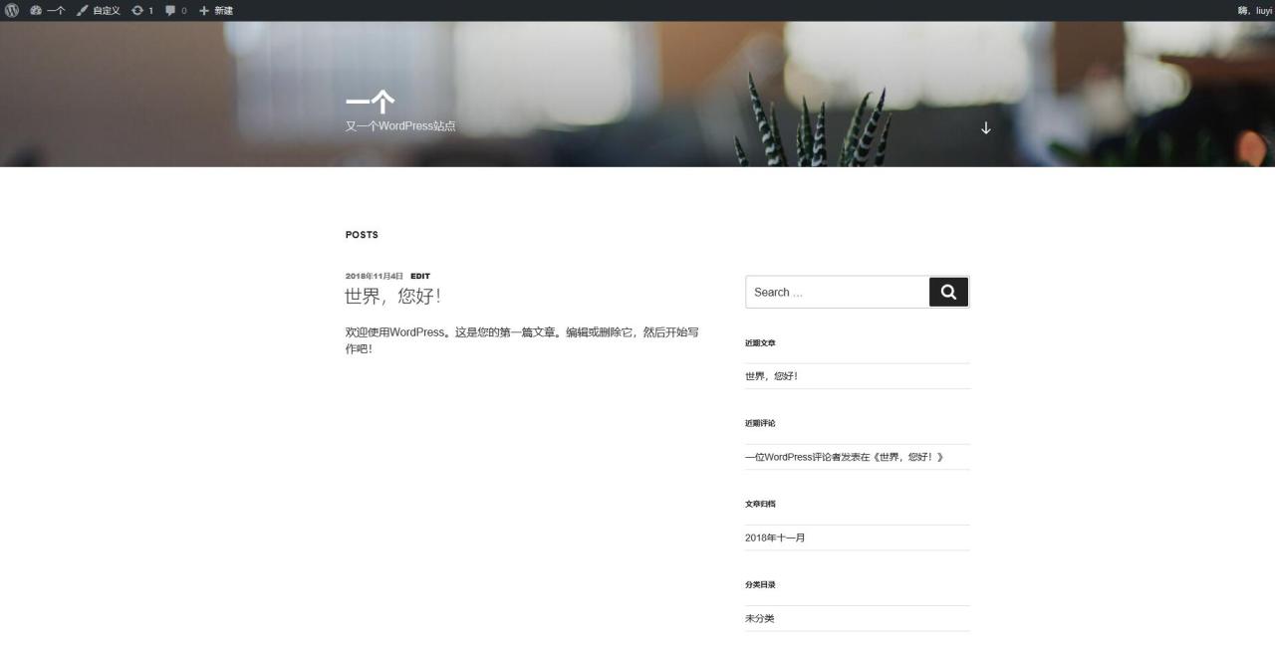Click the 近期评论 widget heading
1275x646 pixels.
[x=760, y=423]
